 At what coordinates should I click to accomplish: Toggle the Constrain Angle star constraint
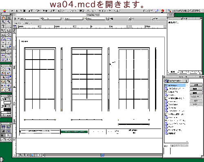click(x=3, y=131)
